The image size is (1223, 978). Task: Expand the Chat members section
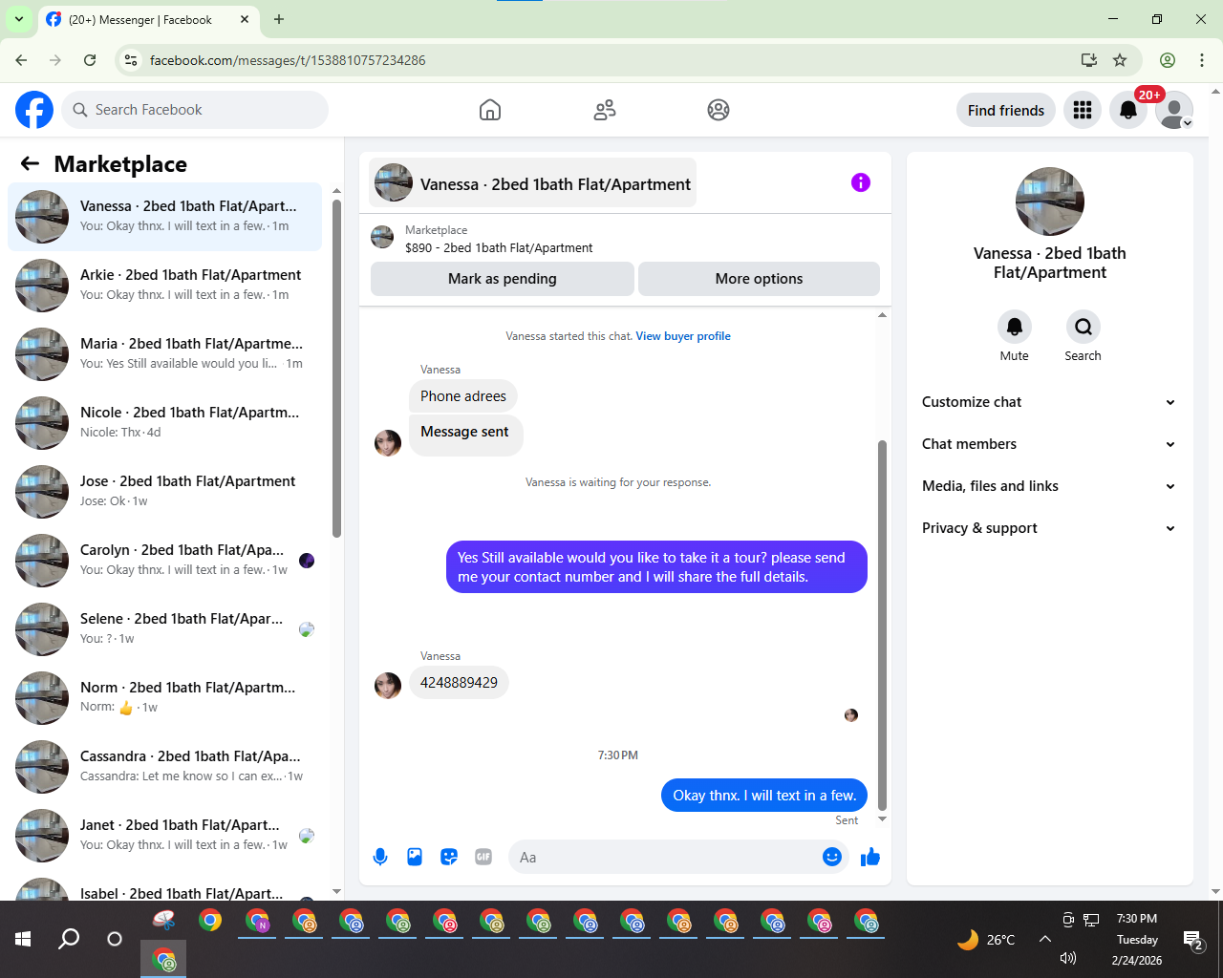1049,444
